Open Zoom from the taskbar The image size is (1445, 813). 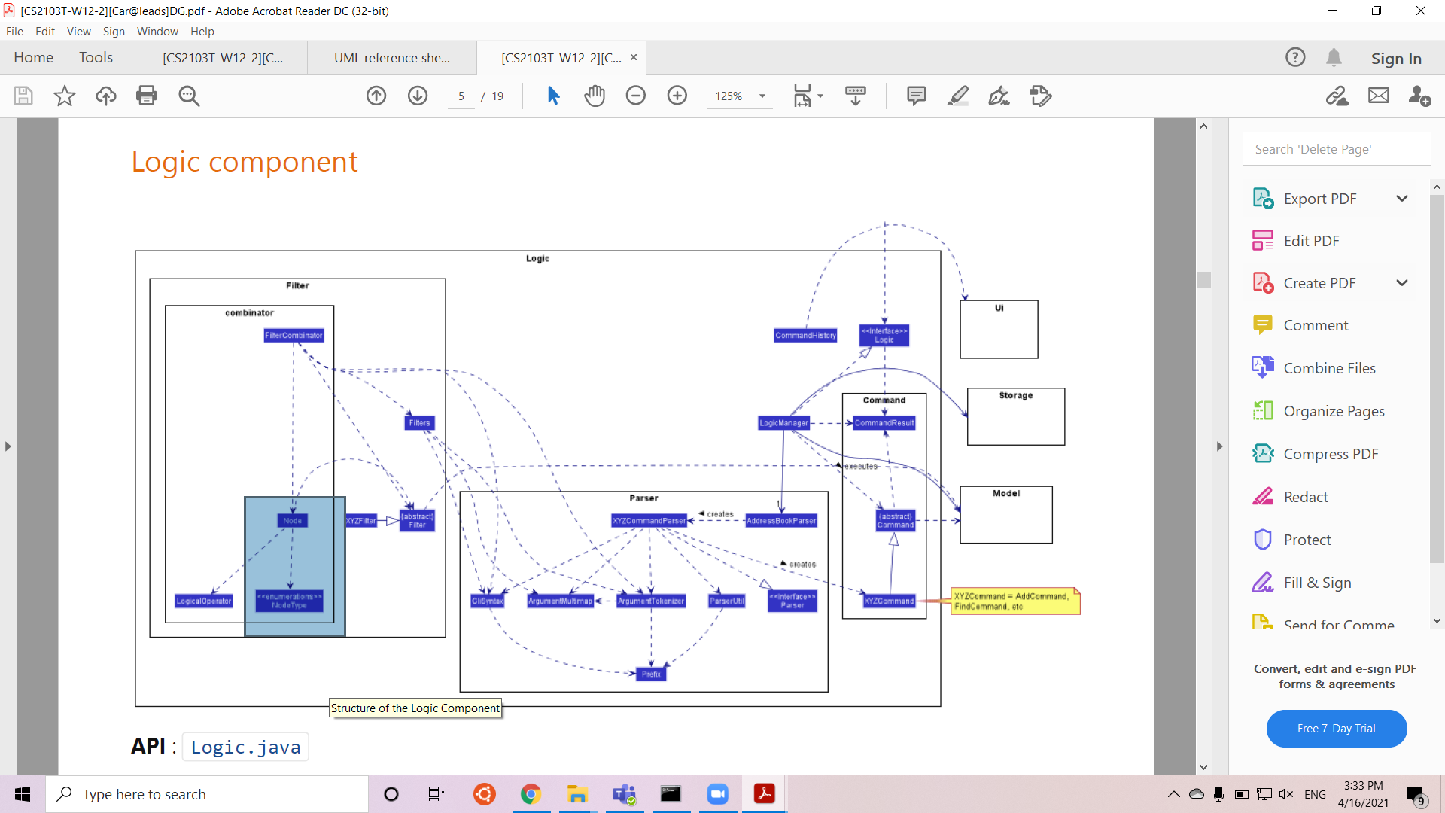pyautogui.click(x=717, y=794)
